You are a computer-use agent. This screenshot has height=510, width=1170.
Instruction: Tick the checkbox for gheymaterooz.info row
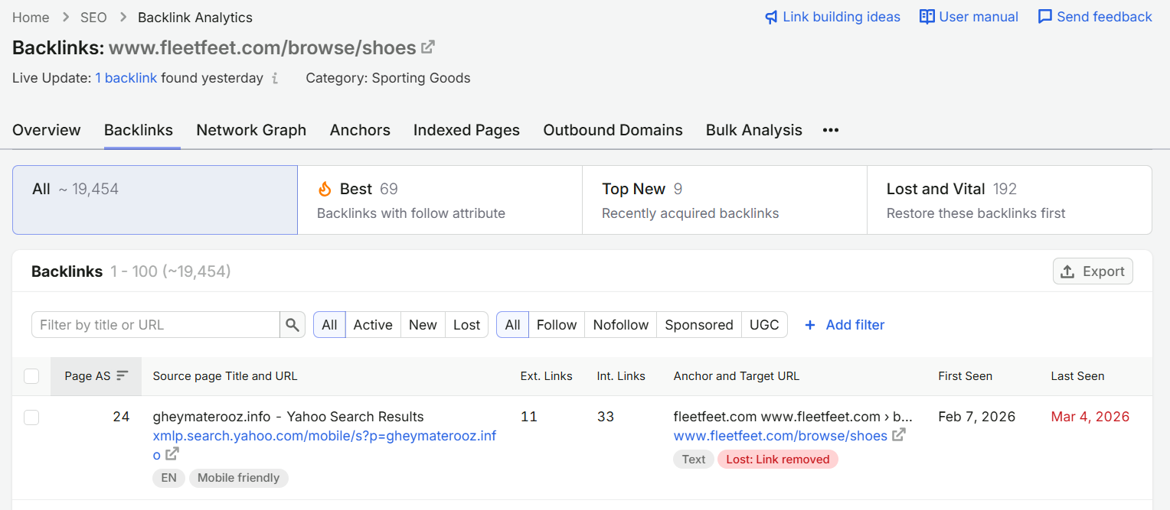click(x=31, y=417)
